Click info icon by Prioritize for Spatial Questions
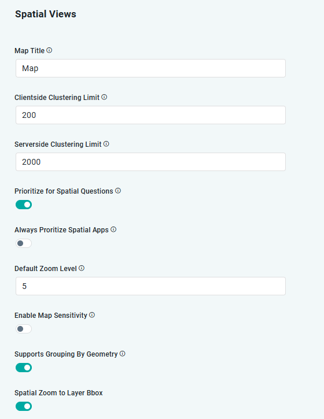This screenshot has height=419, width=324. [118, 191]
